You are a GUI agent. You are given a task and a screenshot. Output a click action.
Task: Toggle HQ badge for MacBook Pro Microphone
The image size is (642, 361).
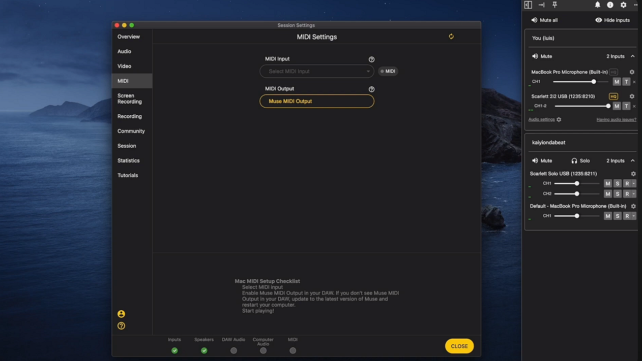(614, 72)
